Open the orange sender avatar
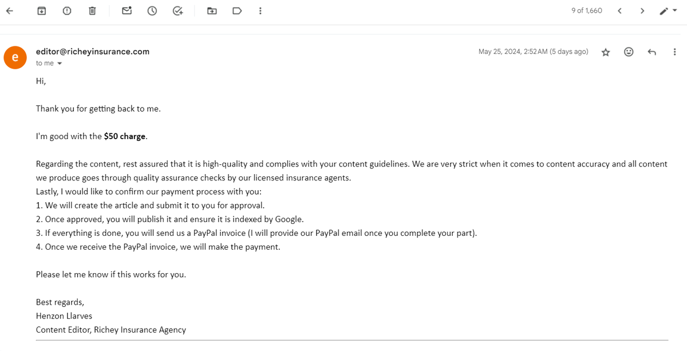Image resolution: width=687 pixels, height=351 pixels. (x=15, y=57)
